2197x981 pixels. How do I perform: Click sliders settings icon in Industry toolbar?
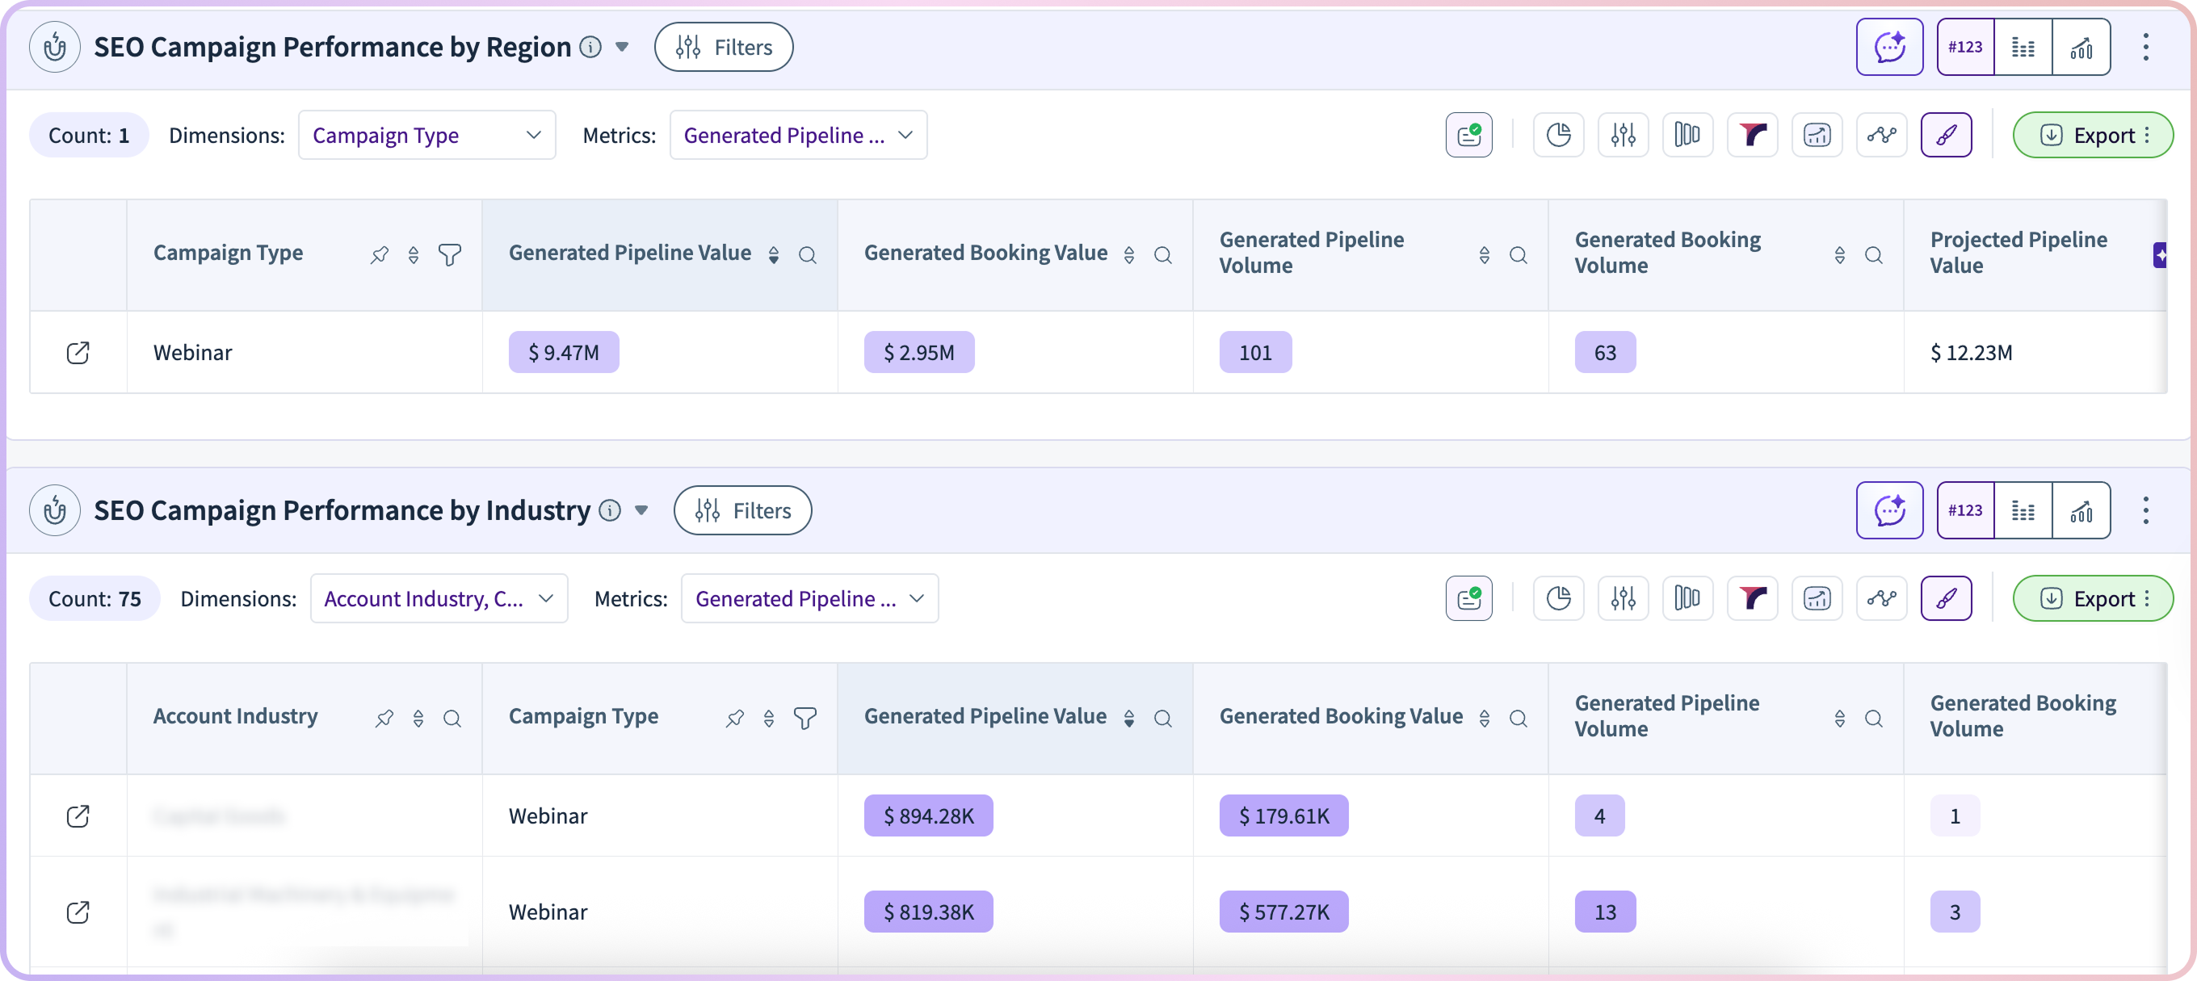pos(1623,598)
